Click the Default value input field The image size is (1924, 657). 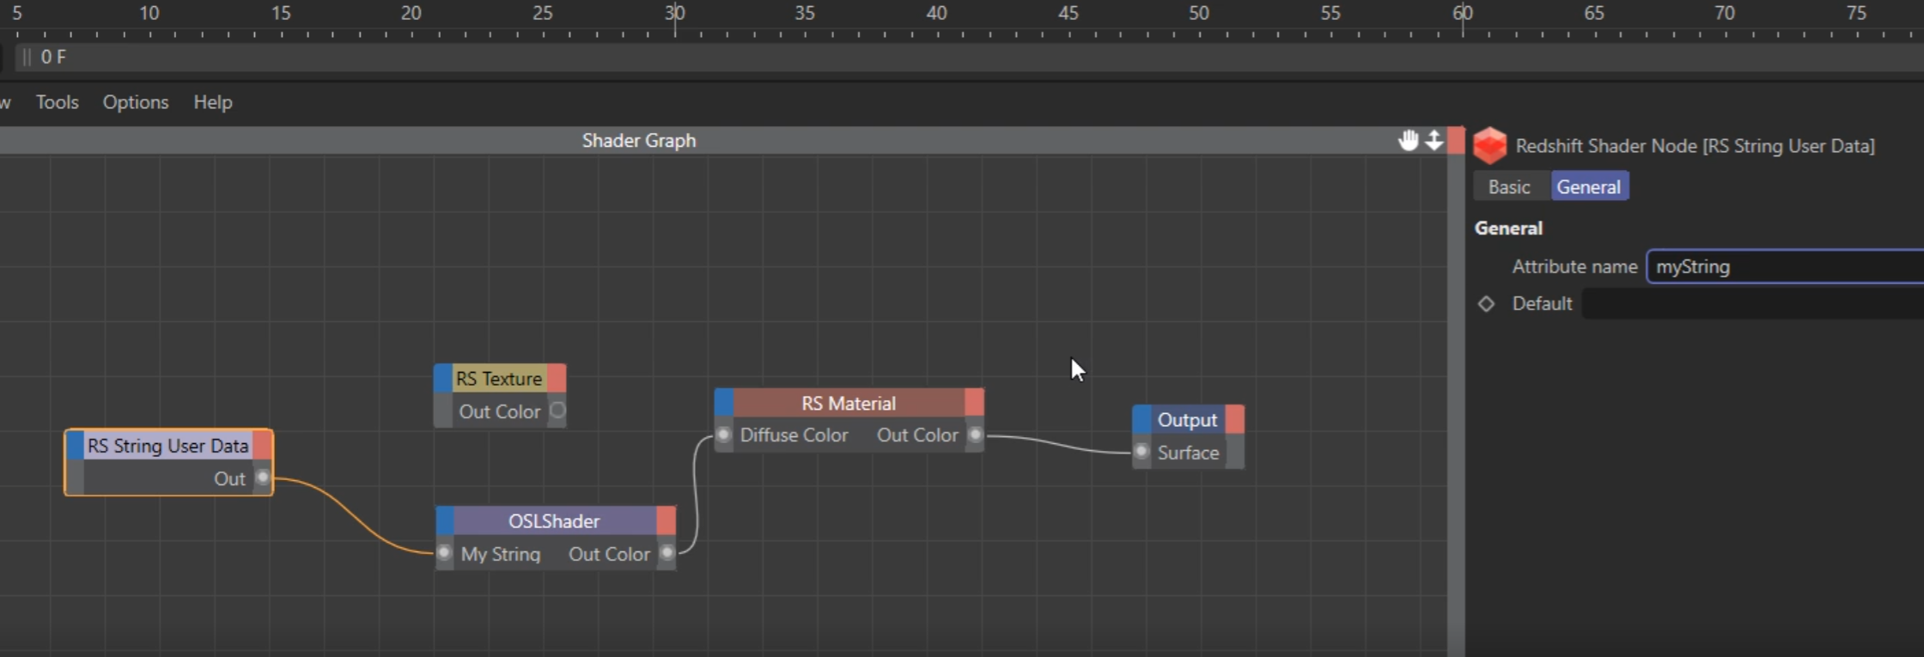[x=1753, y=304]
